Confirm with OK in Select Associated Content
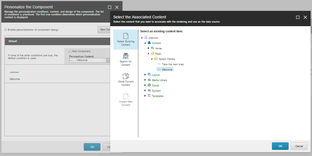Screen dimensions: 312x156 [x=280, y=146]
